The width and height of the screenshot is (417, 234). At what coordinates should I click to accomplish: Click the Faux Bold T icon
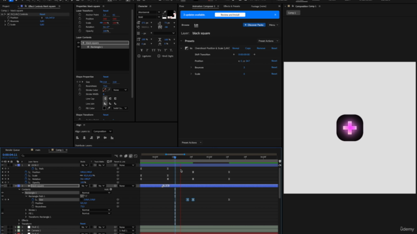click(x=141, y=50)
